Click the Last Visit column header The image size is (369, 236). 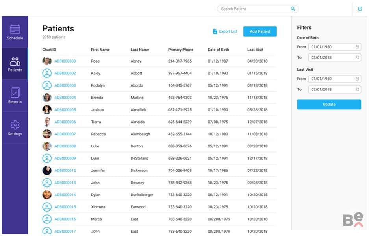(x=255, y=50)
